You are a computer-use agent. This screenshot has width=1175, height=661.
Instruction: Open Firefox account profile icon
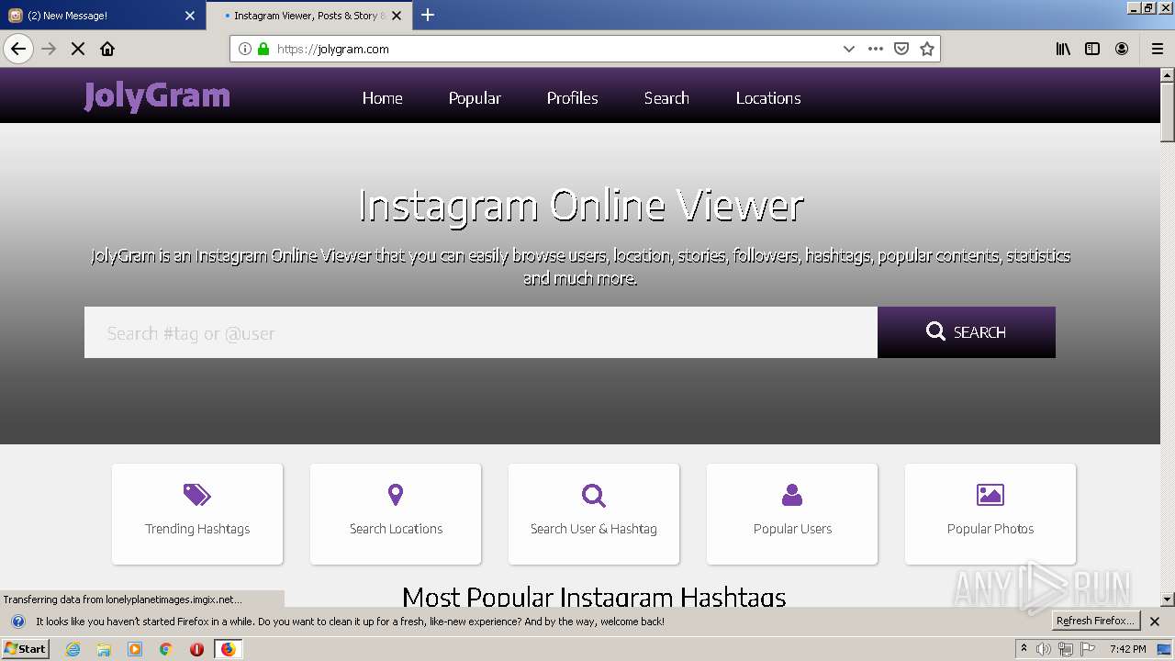(x=1122, y=49)
